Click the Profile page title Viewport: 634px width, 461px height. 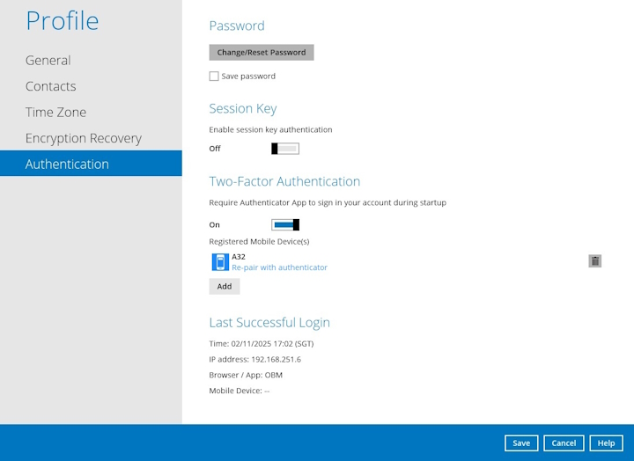(63, 20)
